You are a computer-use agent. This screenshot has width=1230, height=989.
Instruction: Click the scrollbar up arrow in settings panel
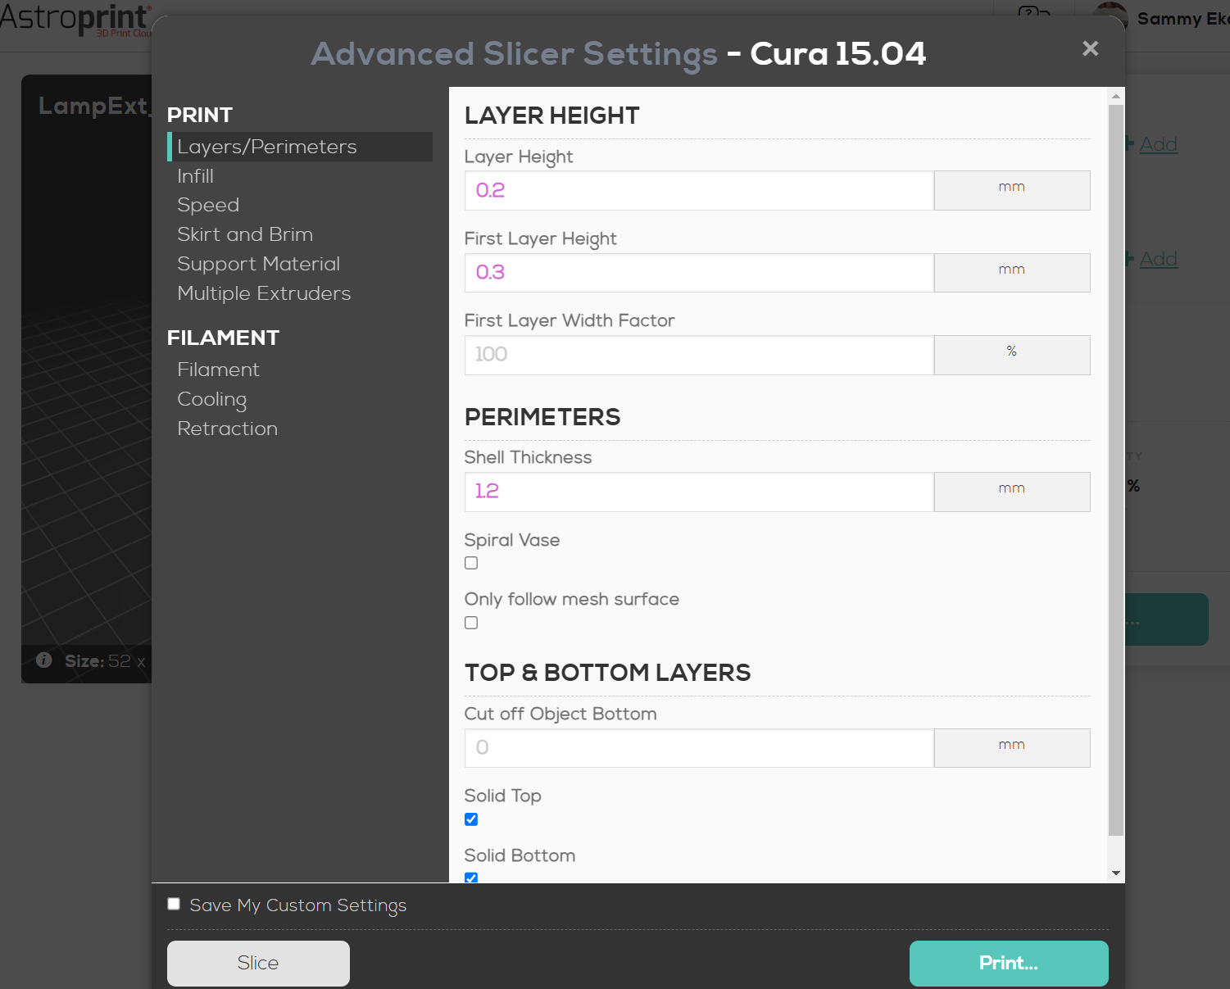1116,96
